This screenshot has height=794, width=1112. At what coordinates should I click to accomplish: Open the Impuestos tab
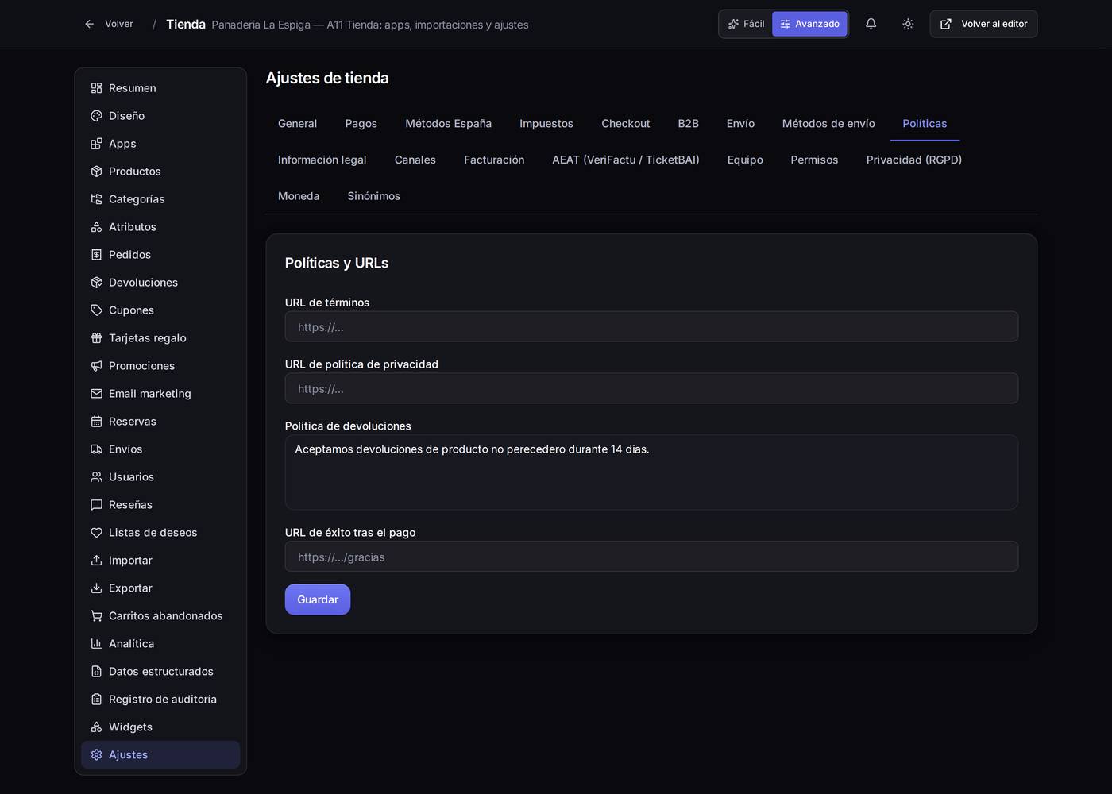coord(546,124)
